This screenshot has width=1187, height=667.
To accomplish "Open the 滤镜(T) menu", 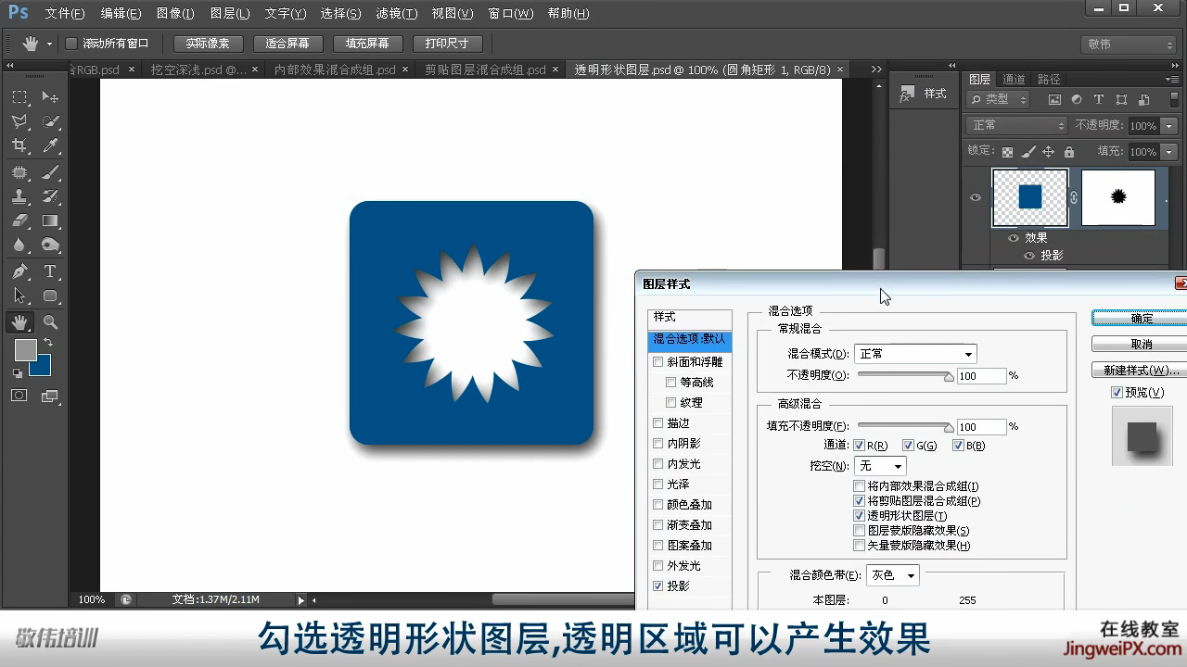I will (397, 14).
